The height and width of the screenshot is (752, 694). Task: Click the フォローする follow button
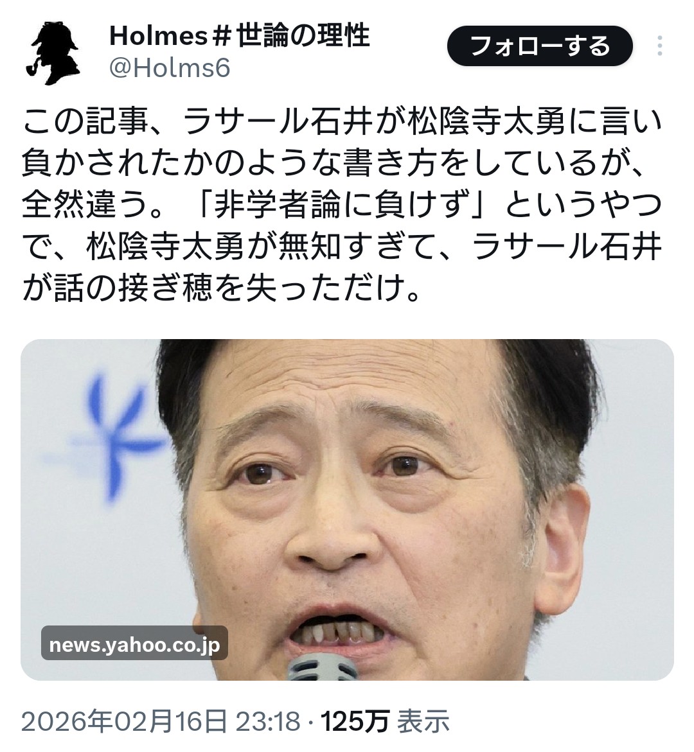[540, 46]
